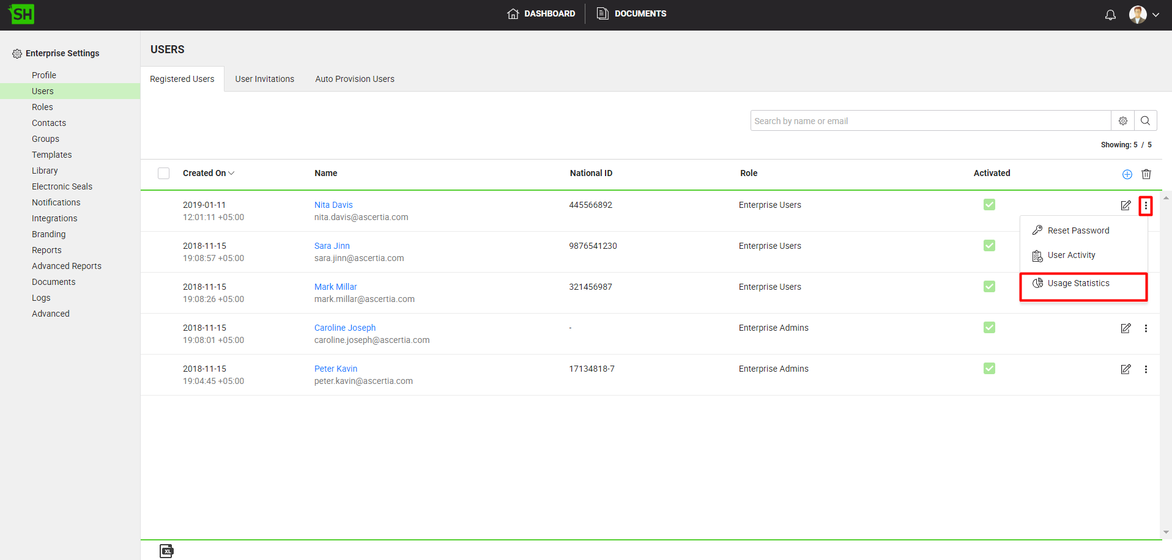This screenshot has height=560, width=1172.
Task: Toggle Sara Jinn activated checkbox
Action: tap(989, 246)
